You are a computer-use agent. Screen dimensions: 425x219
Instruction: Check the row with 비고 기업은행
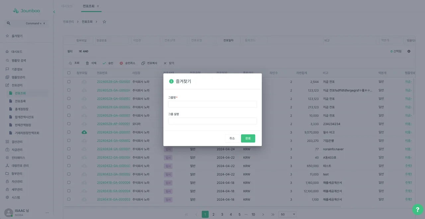click(x=69, y=141)
